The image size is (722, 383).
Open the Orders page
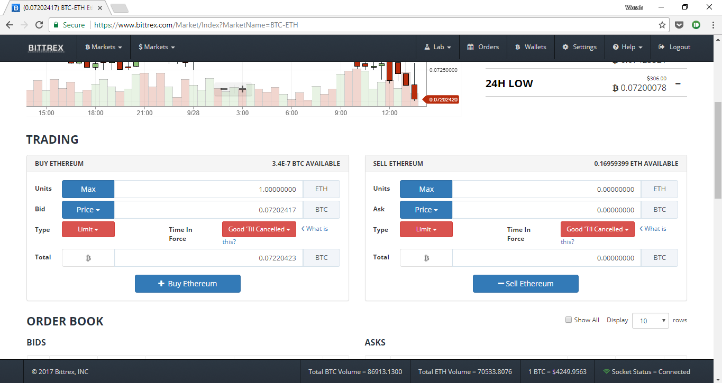tap(483, 47)
